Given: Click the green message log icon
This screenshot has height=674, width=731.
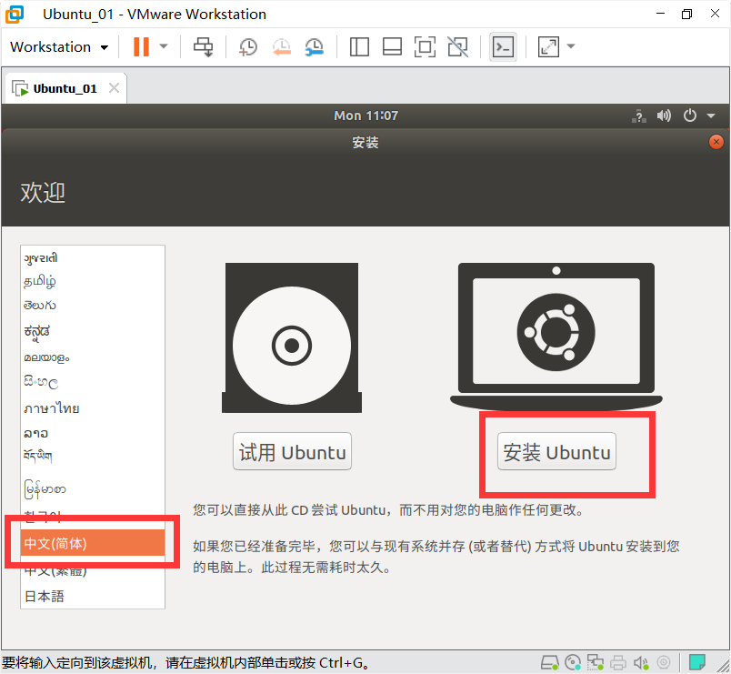Looking at the screenshot, I should click(697, 662).
